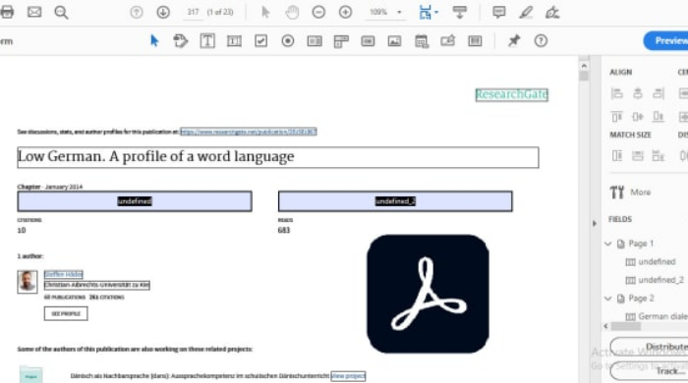Open the zoom percentage dropdown

399,12
